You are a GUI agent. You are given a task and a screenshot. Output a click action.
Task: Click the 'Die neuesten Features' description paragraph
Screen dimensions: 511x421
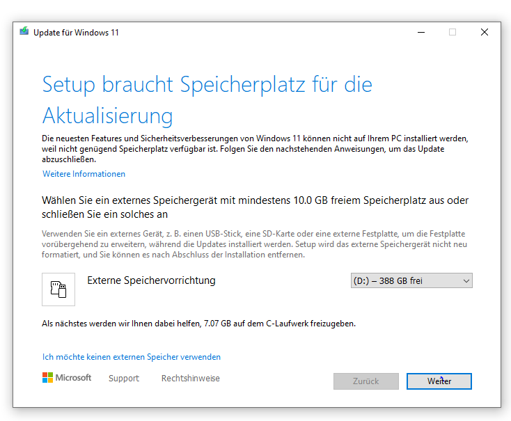pyautogui.click(x=255, y=149)
